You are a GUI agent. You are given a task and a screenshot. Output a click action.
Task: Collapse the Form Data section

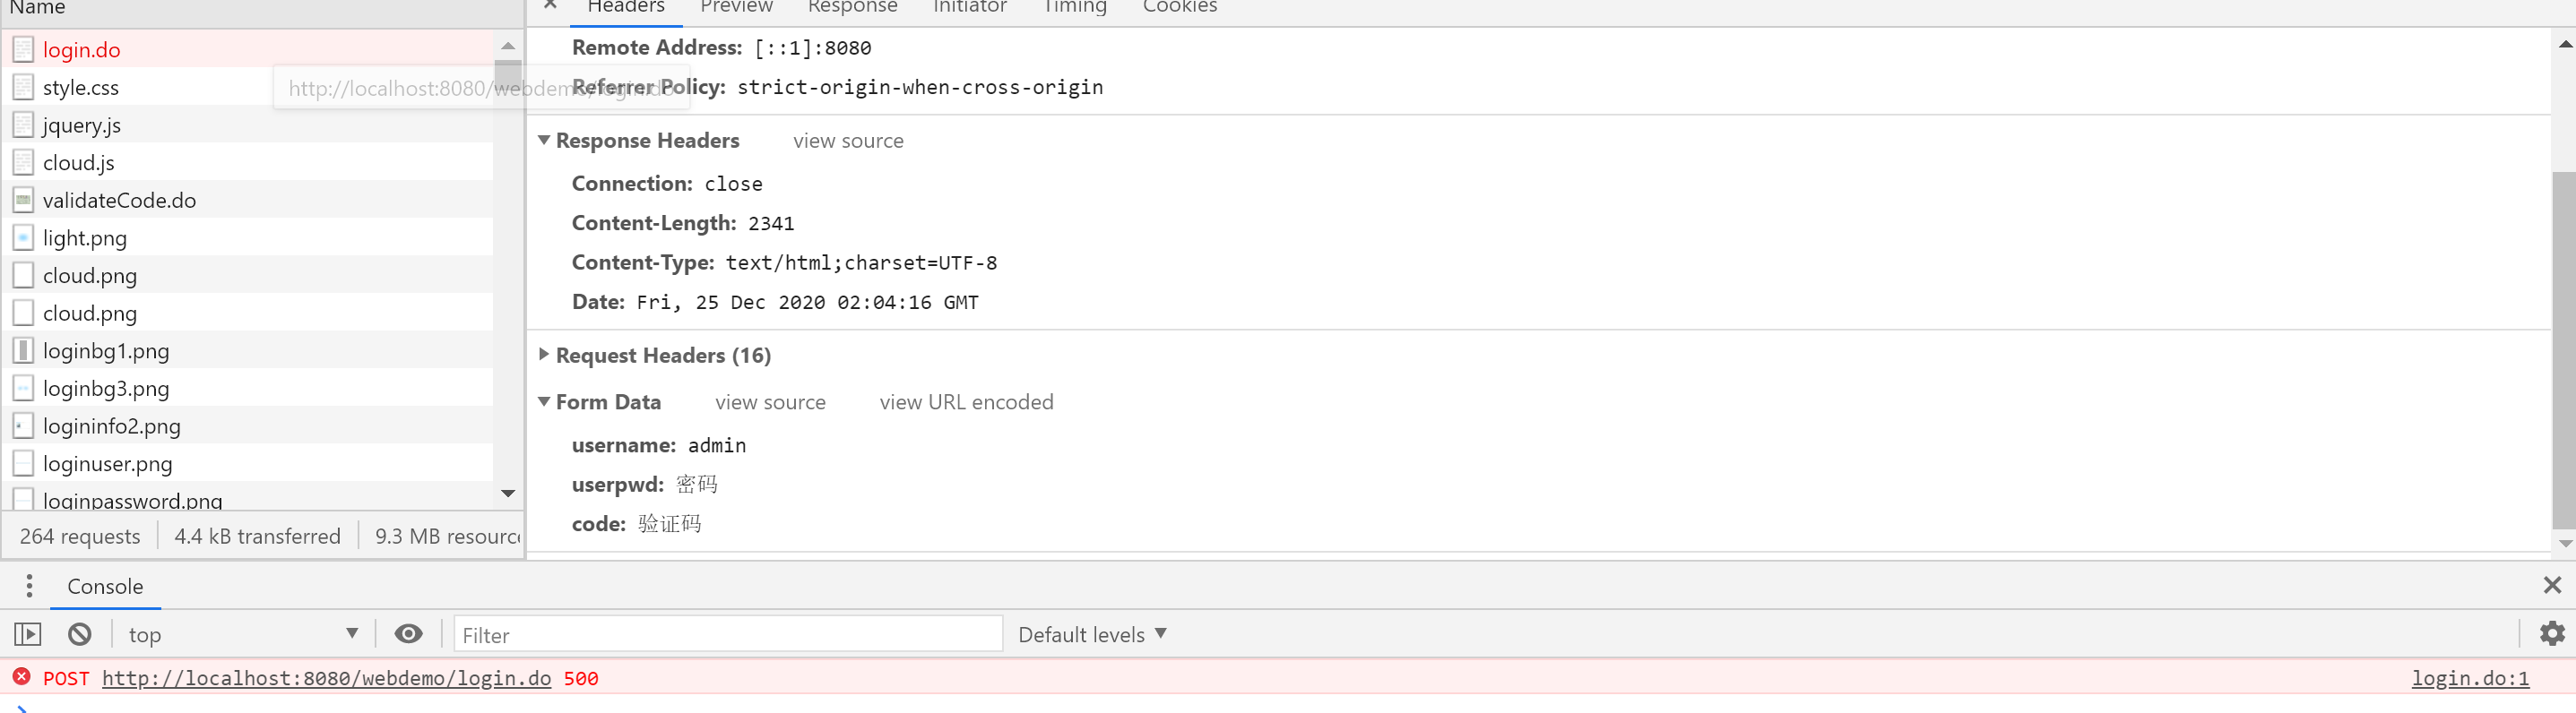(544, 401)
